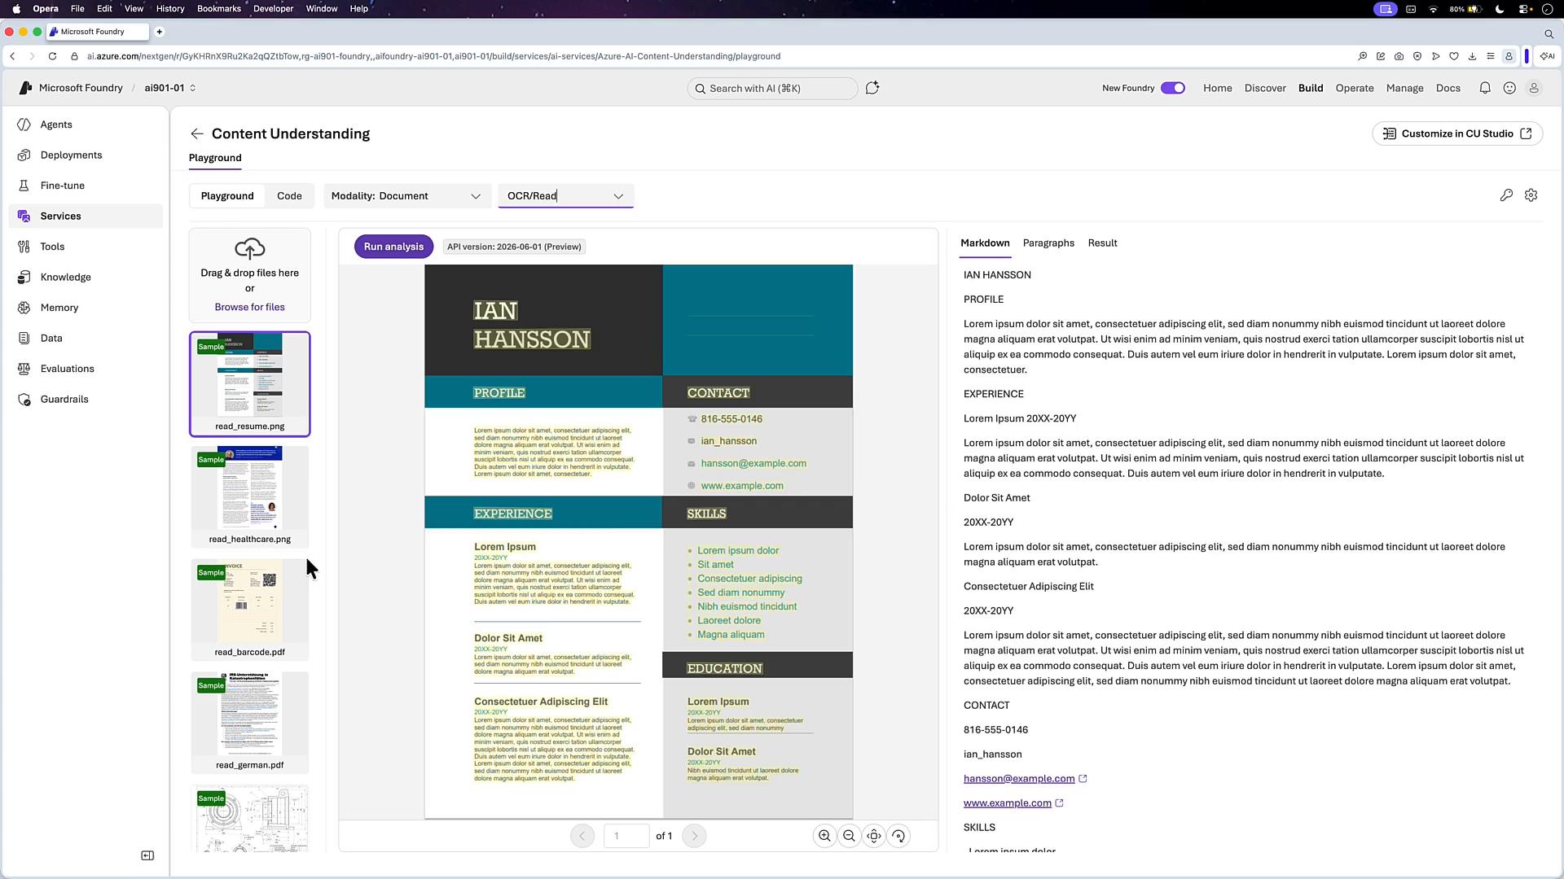The image size is (1564, 879).
Task: Open the Build top navigation item
Action: coord(1311,88)
